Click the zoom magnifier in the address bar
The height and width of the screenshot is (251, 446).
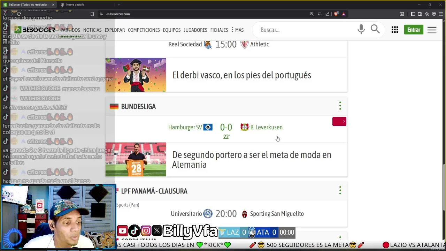pos(312,14)
